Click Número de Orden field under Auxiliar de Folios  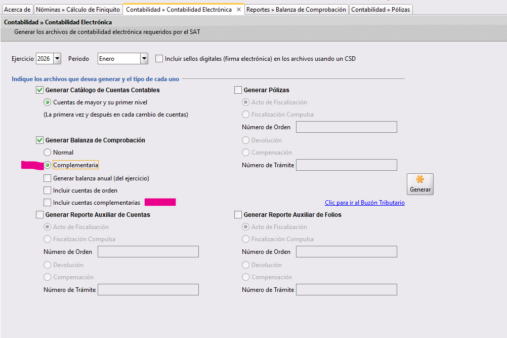(x=347, y=251)
